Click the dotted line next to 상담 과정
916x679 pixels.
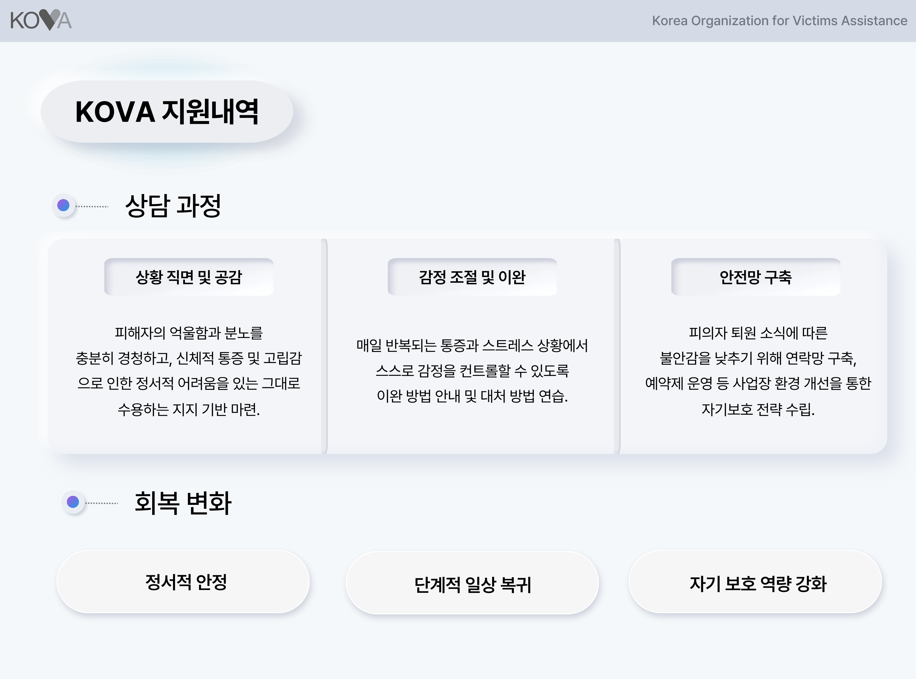click(92, 206)
